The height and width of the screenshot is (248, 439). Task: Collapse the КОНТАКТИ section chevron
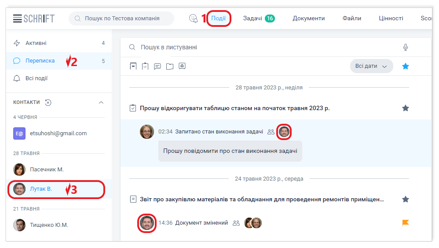[x=101, y=103]
